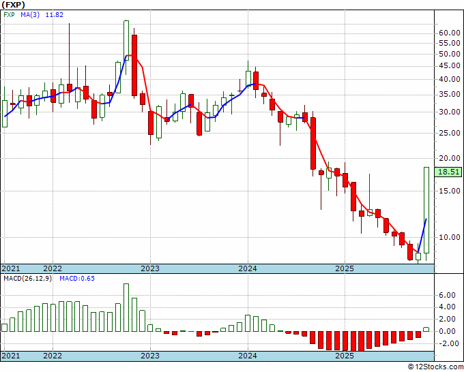Click the 55.00 price axis label
This screenshot has width=464, height=372.
click(449, 43)
